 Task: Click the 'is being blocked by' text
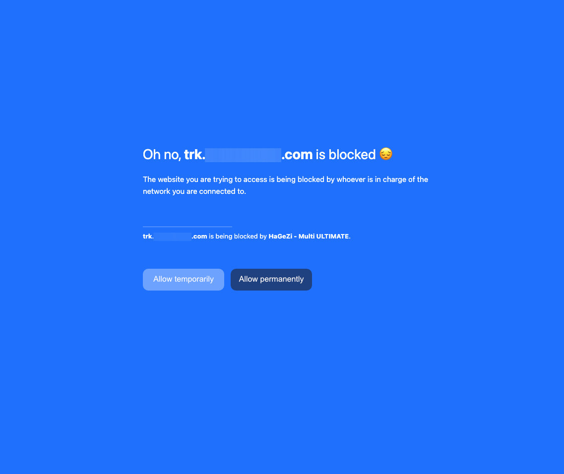[238, 237]
